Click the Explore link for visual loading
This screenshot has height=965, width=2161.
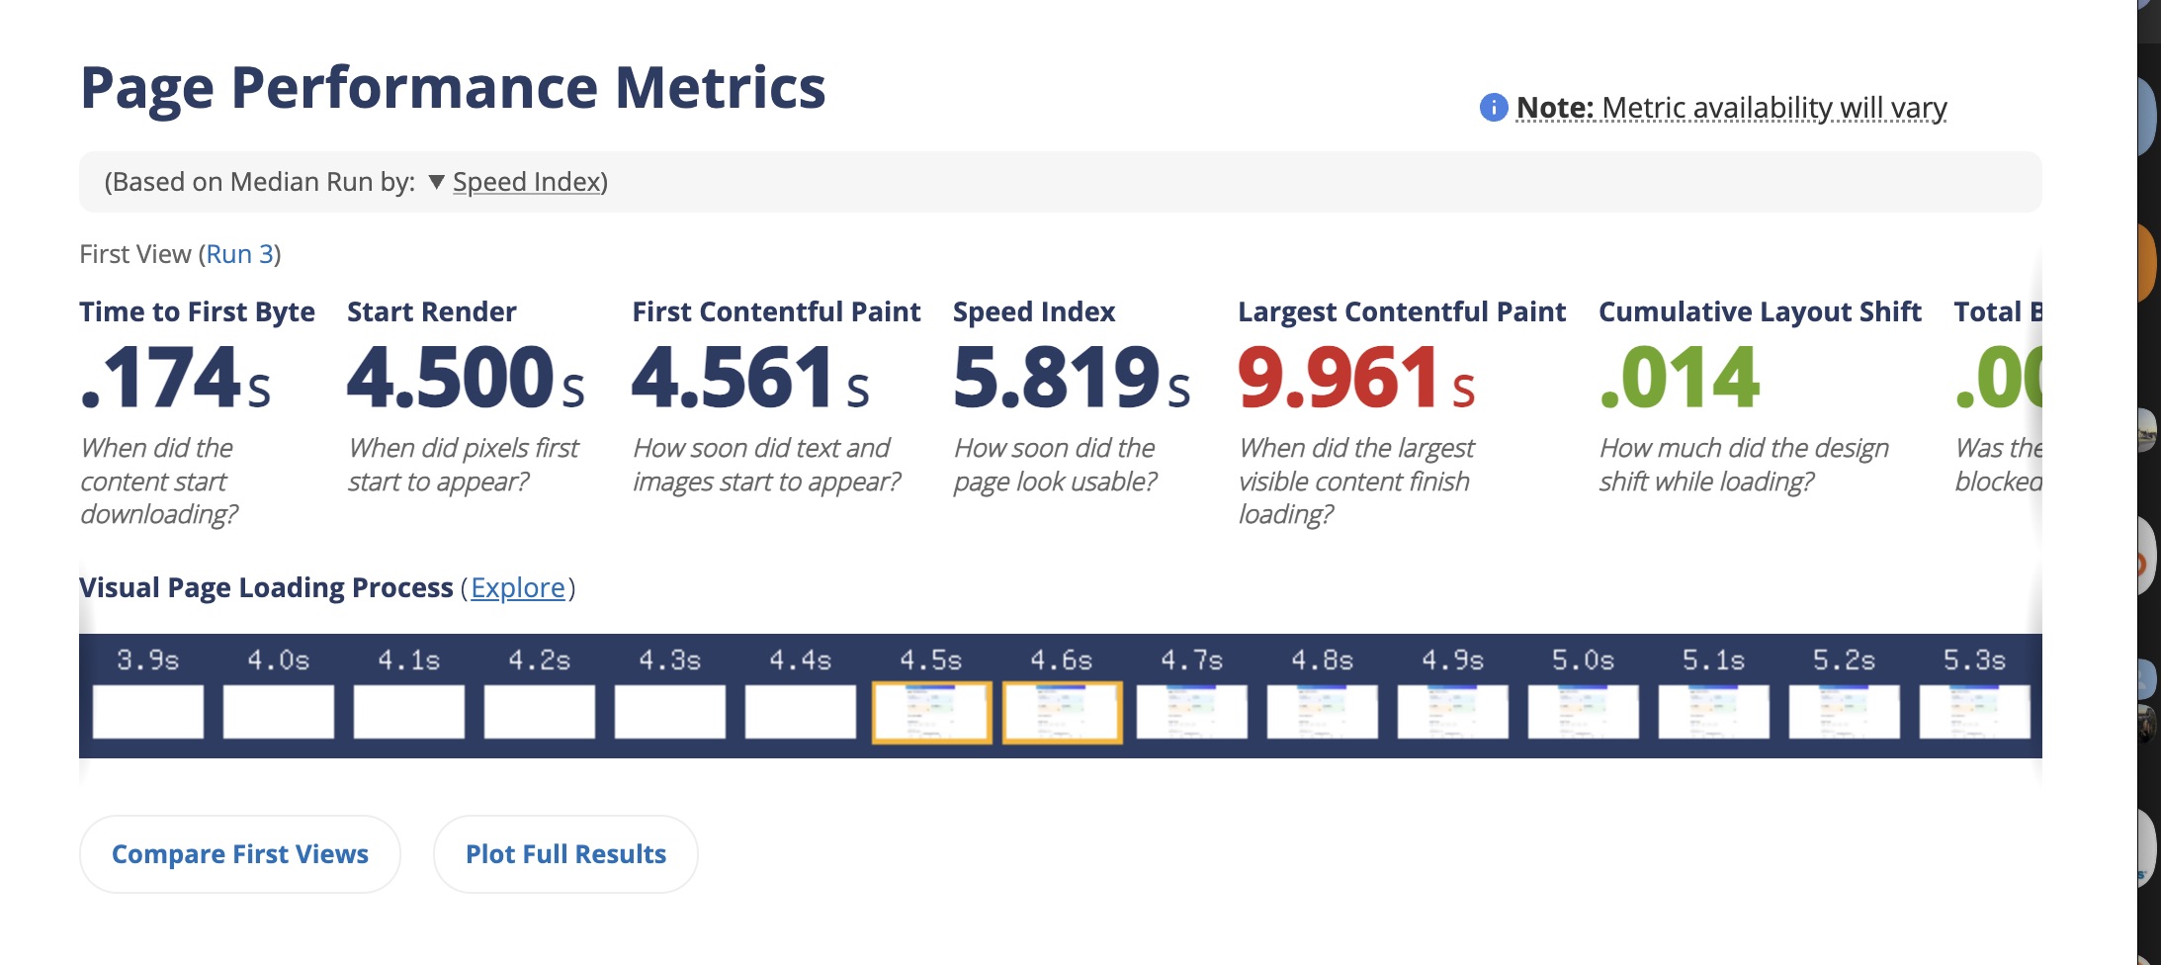517,587
